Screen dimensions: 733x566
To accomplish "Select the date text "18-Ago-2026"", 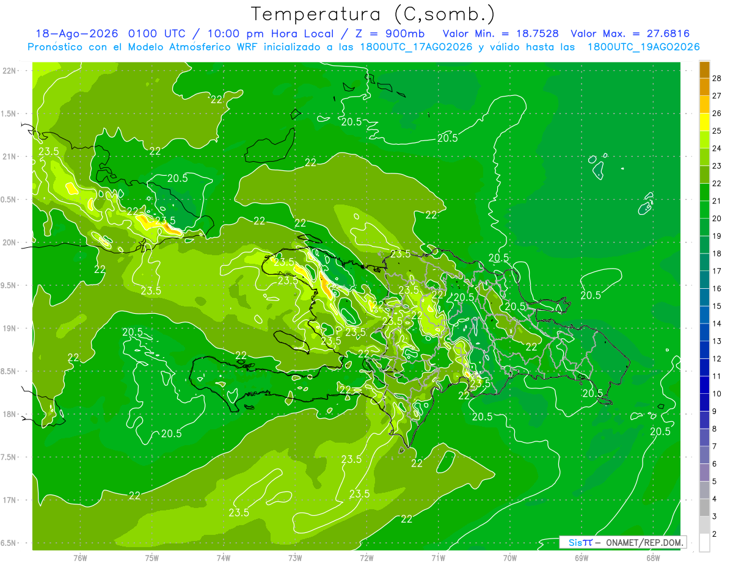I will tap(76, 34).
